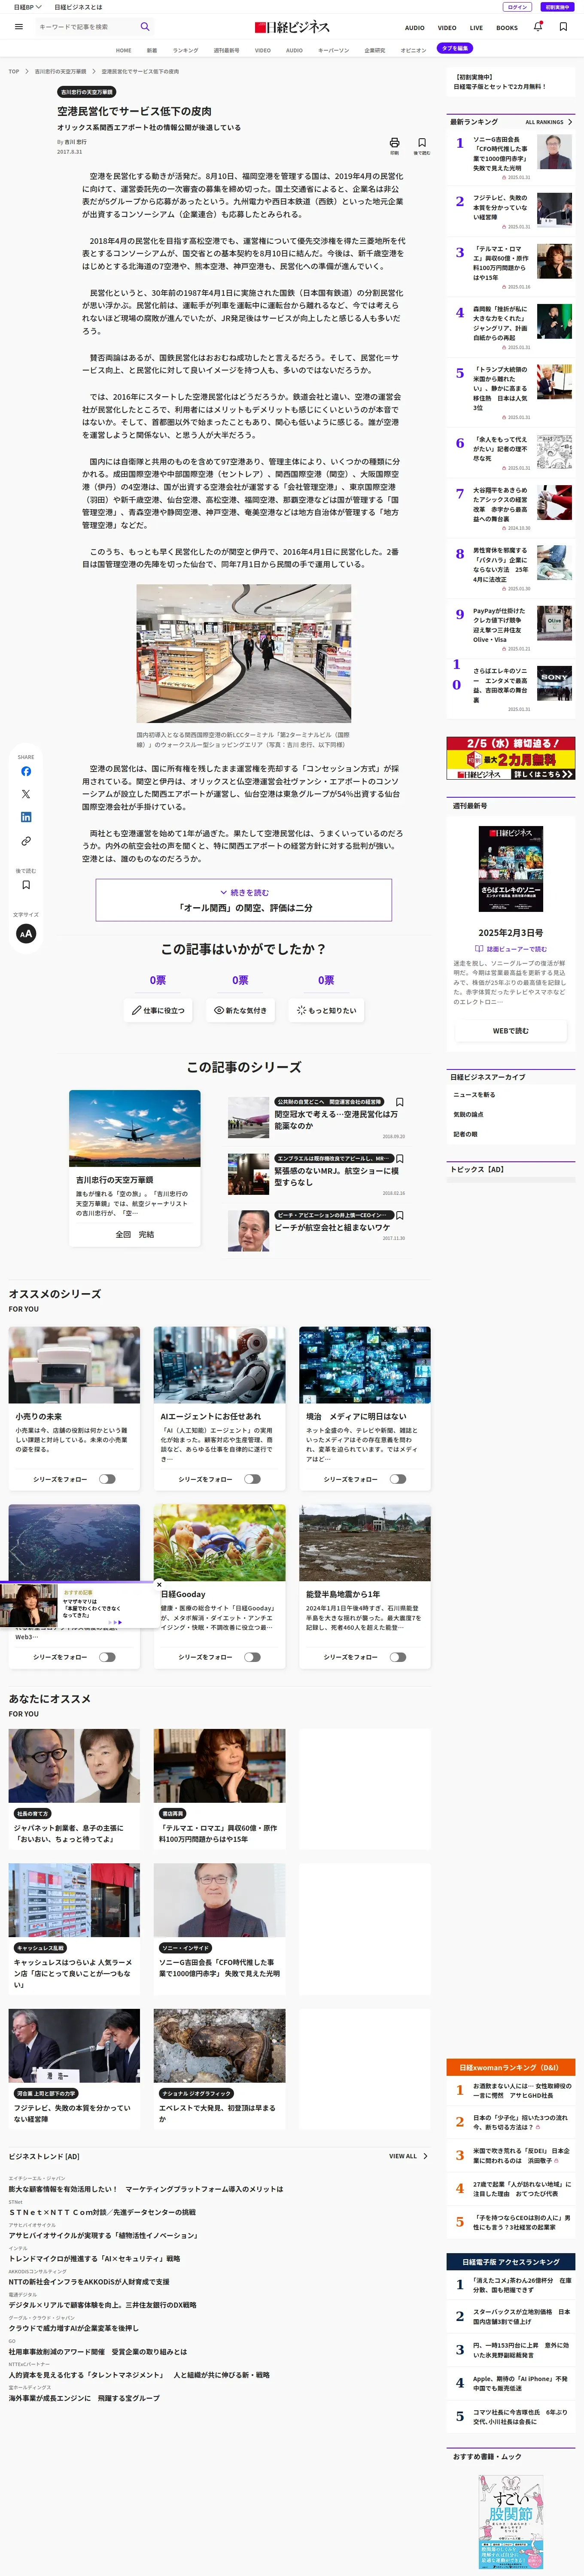Viewport: 584px width, 2576px height.
Task: Open the 日経BP dropdown at top
Action: 27,7
